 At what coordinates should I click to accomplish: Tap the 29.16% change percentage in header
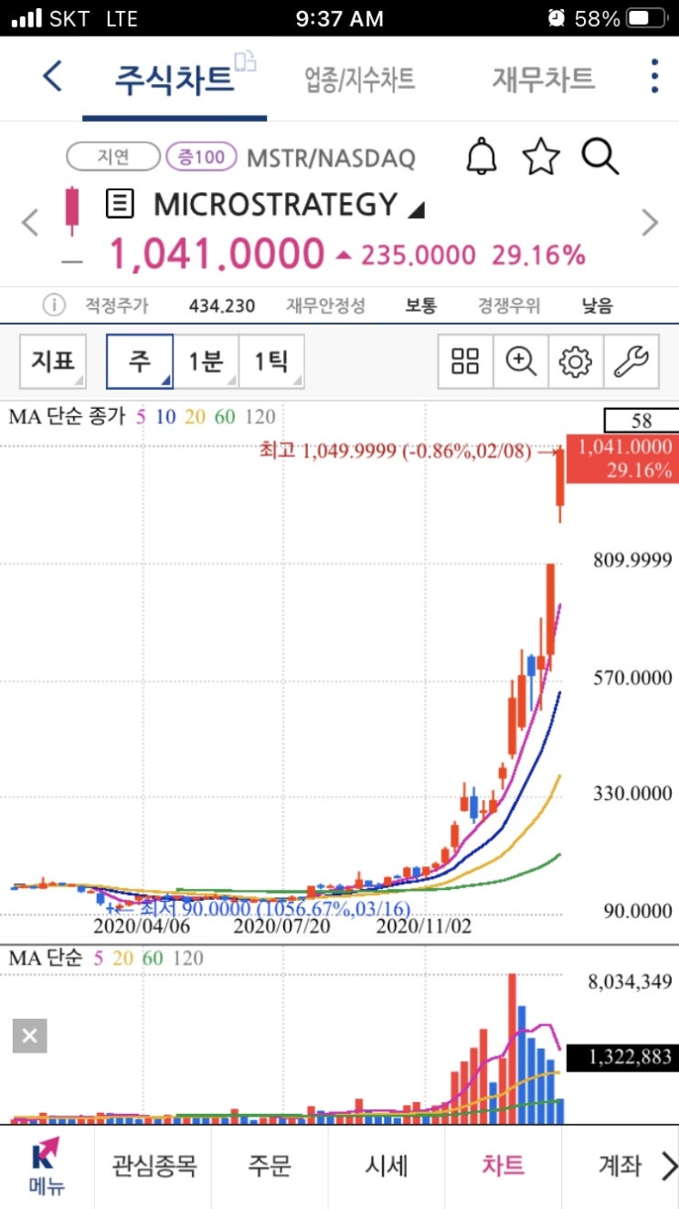point(539,255)
